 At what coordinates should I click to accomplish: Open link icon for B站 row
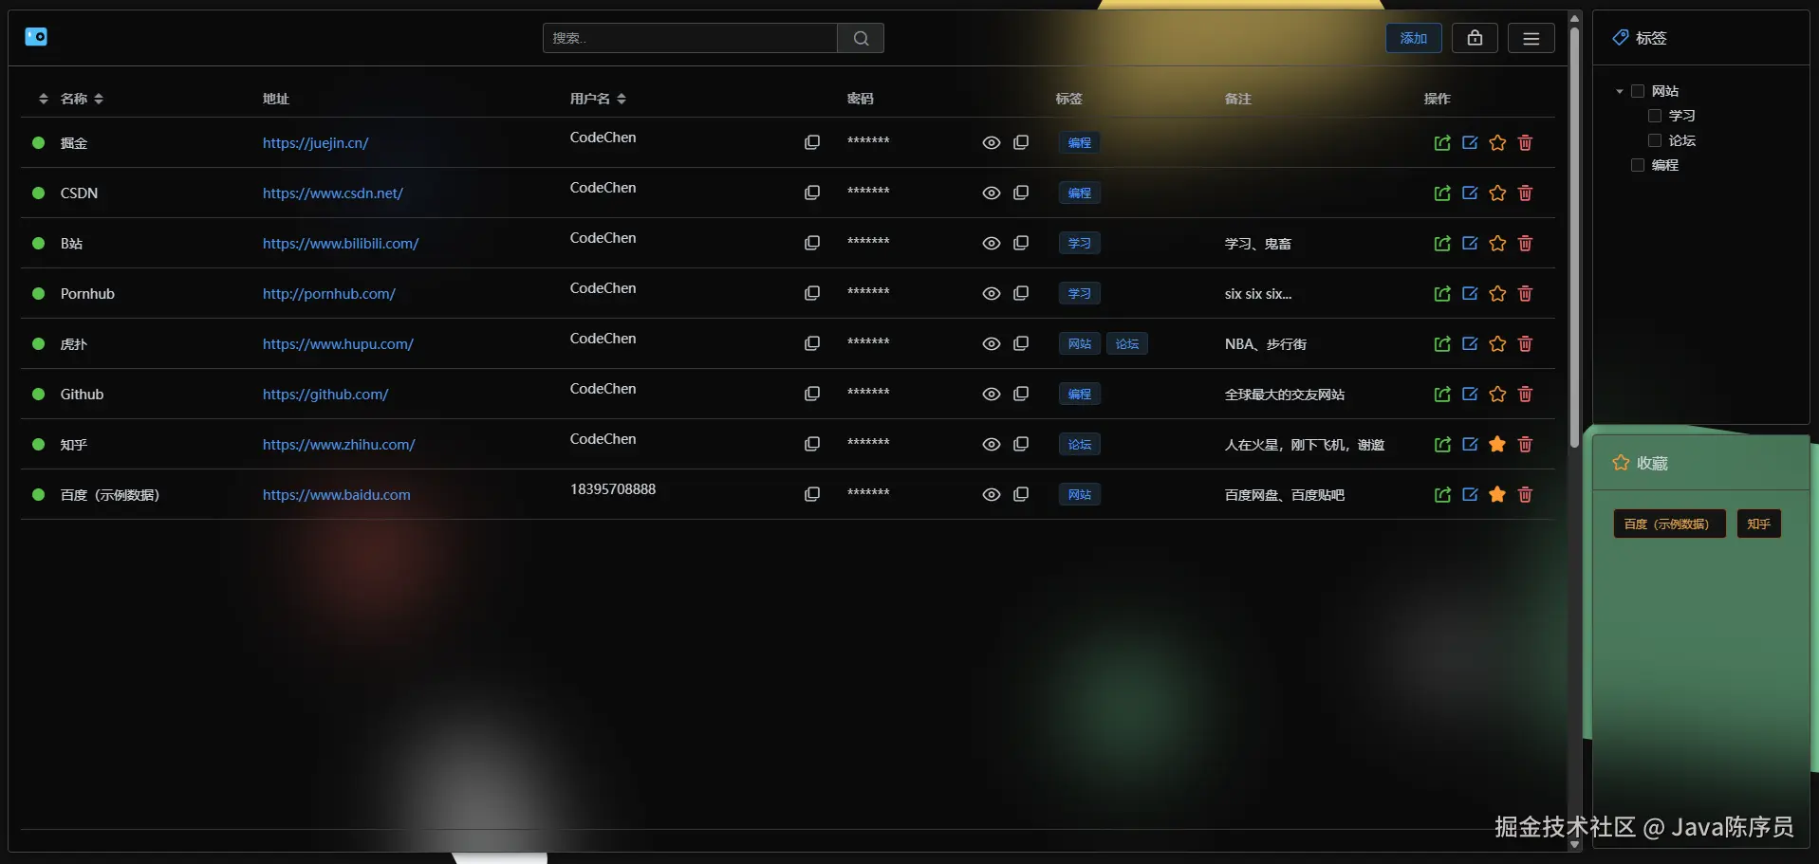tap(1442, 243)
